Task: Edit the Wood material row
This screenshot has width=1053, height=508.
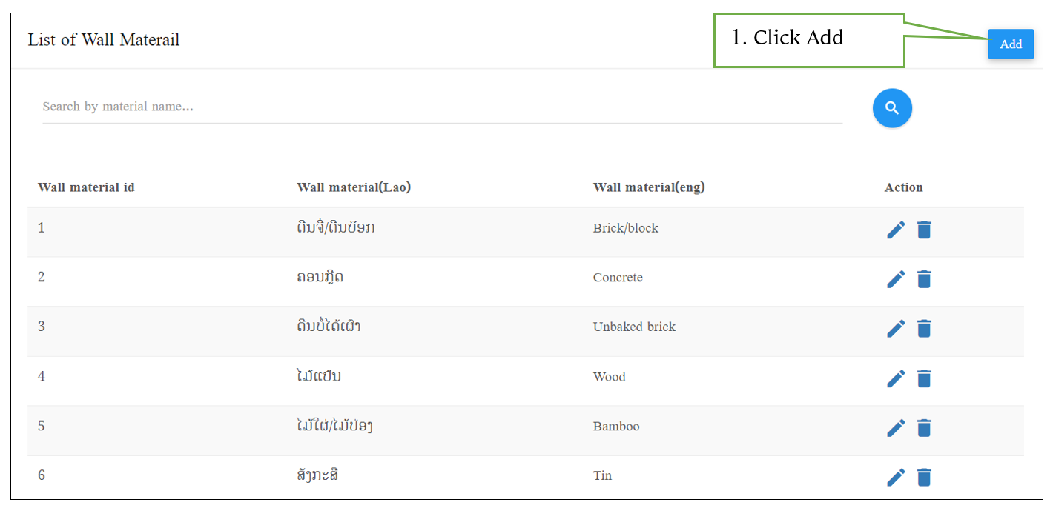Action: pos(896,378)
